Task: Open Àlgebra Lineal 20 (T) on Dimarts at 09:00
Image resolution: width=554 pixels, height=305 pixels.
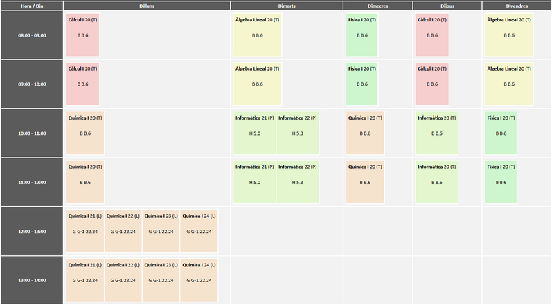Action: pyautogui.click(x=258, y=84)
